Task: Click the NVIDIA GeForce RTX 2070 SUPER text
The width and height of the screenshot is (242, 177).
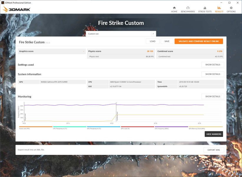Action: 54,82
